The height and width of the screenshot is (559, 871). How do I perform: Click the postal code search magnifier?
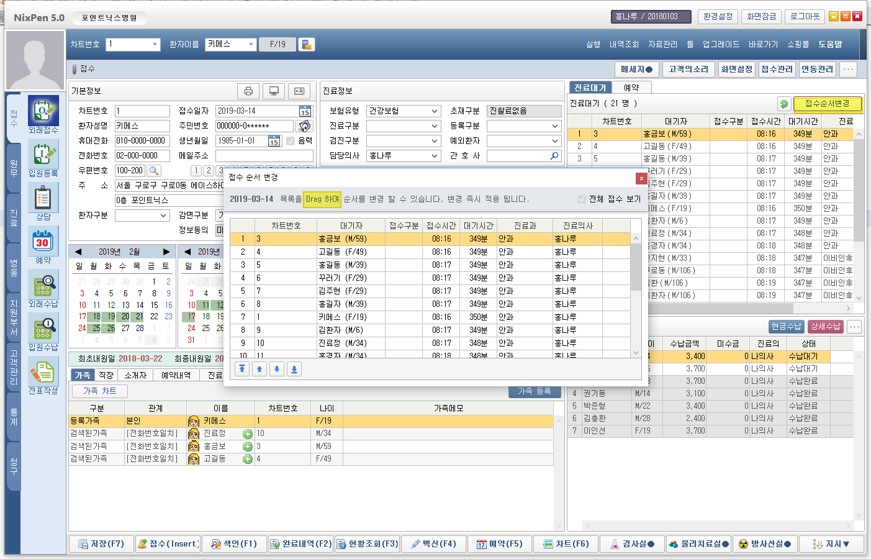tap(154, 170)
